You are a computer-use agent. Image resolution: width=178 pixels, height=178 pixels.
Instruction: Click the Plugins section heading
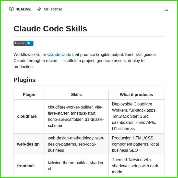(x=25, y=80)
